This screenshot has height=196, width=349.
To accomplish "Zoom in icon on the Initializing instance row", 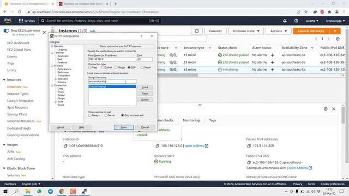I will click(171, 70).
